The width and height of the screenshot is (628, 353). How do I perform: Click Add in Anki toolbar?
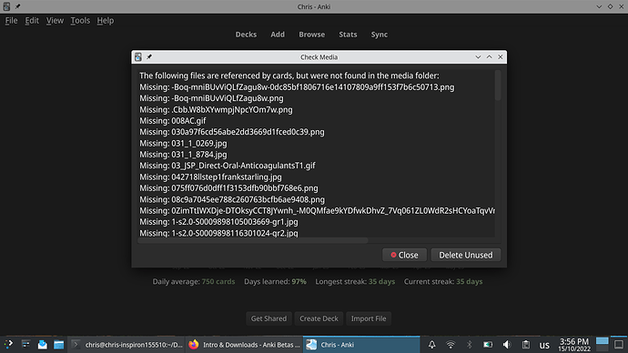tap(278, 35)
